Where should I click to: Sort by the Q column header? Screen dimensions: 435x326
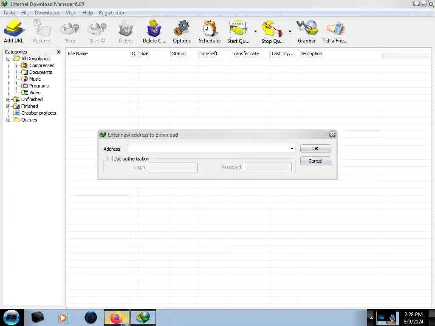(x=134, y=53)
